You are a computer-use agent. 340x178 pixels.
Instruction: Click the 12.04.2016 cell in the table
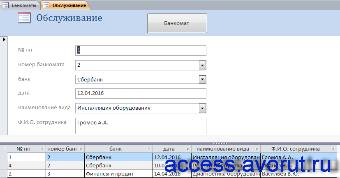(x=172, y=157)
